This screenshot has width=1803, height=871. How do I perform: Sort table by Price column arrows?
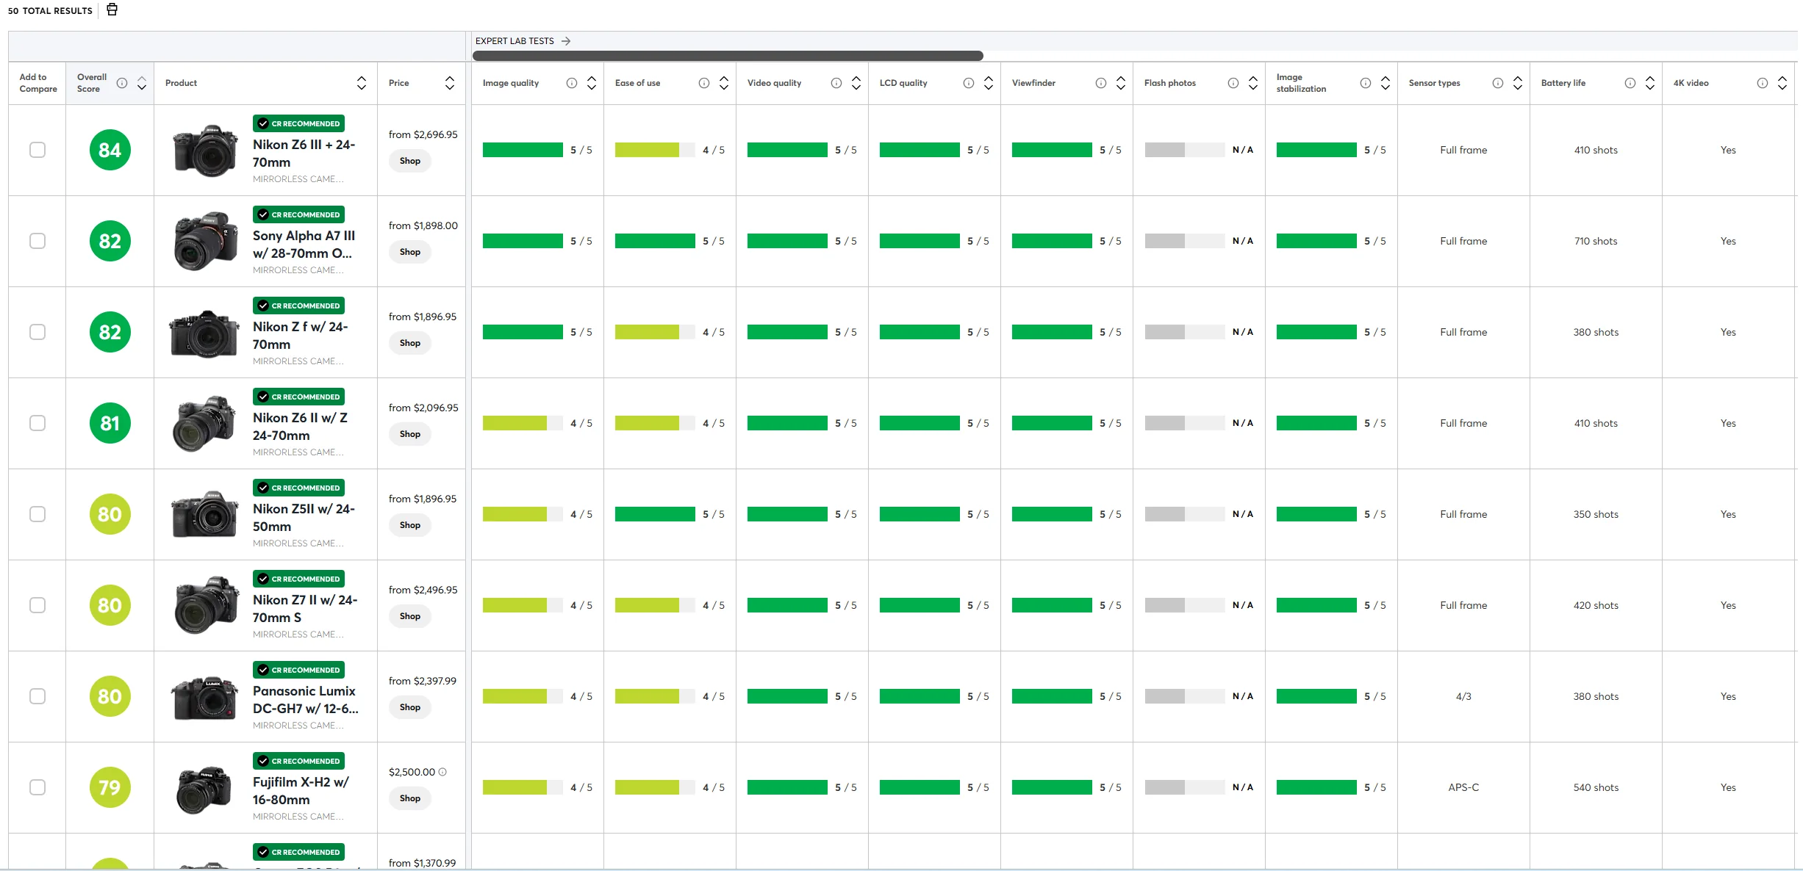(450, 83)
